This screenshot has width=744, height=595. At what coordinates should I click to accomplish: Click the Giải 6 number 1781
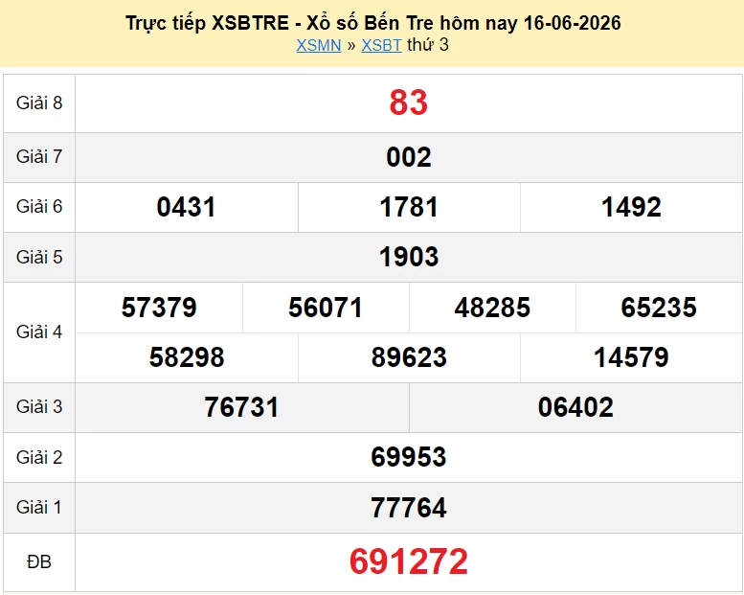(x=409, y=207)
